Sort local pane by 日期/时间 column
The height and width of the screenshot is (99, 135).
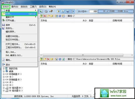click(x=117, y=64)
